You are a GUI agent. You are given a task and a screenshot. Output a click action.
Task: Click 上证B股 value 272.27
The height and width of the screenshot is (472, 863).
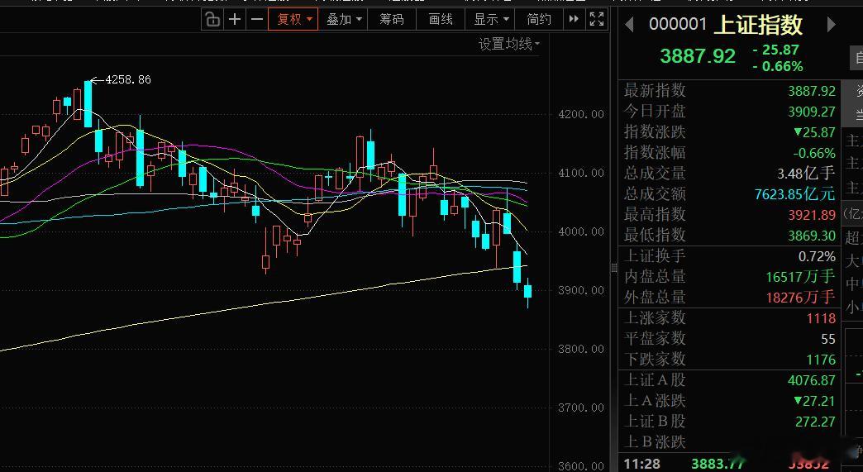[x=815, y=422]
